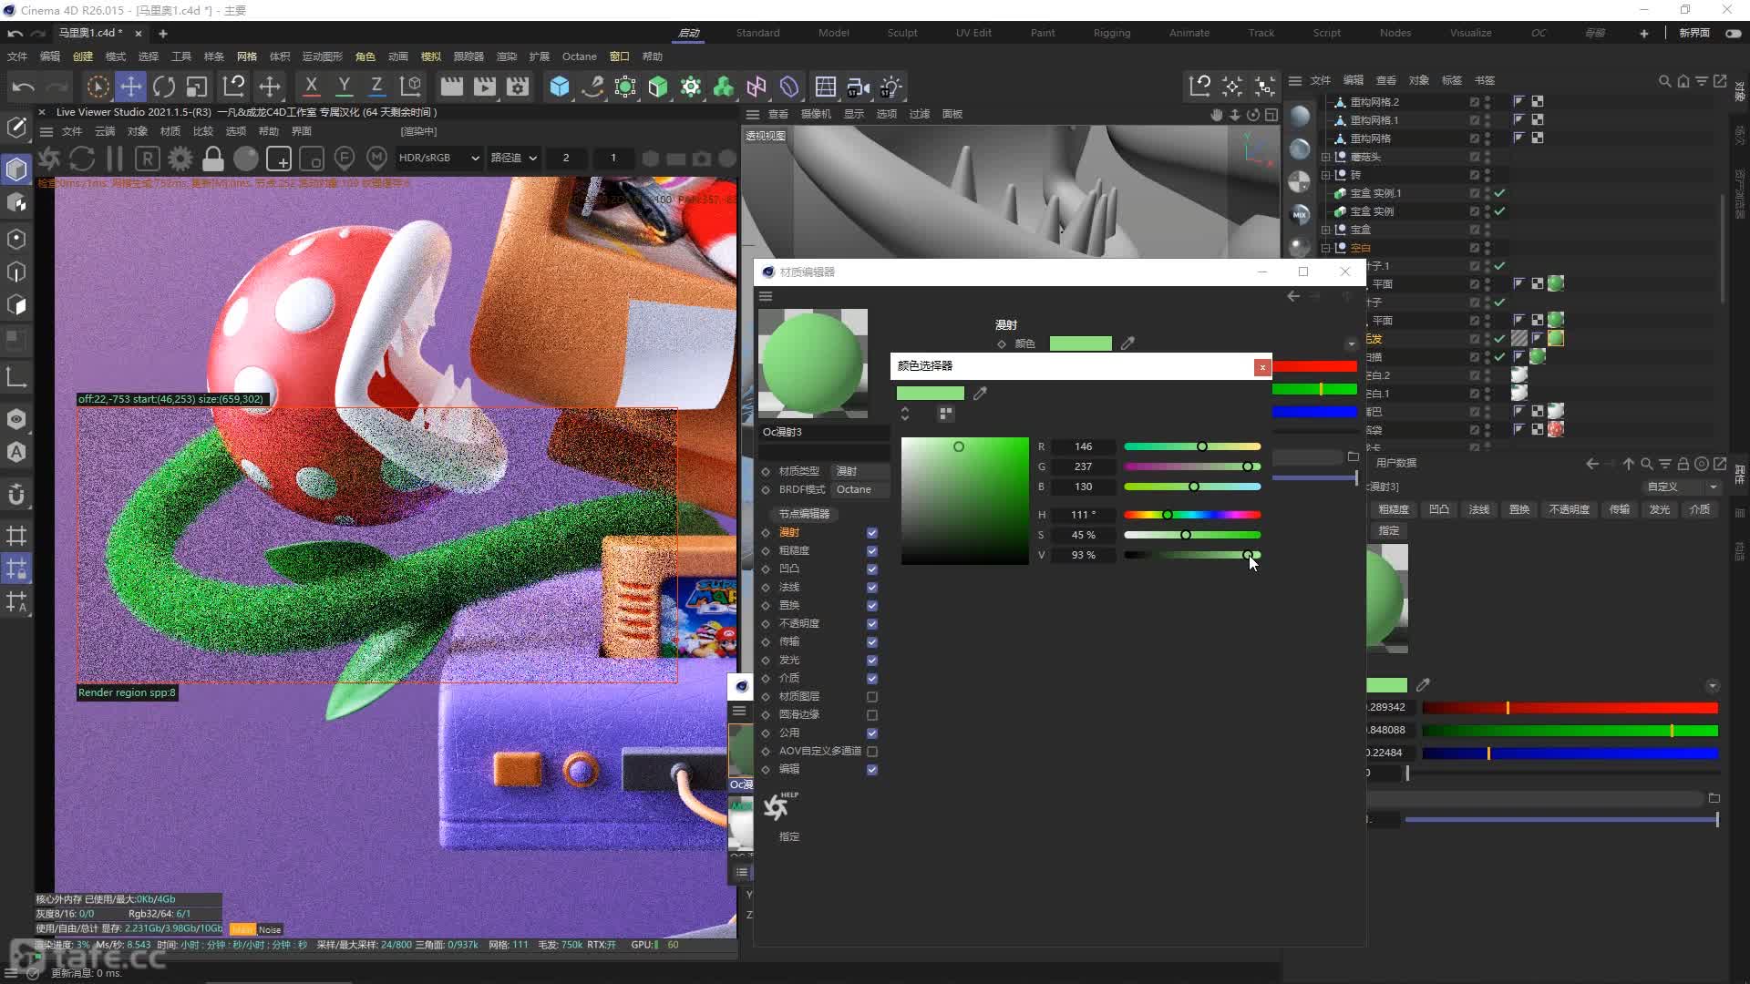1750x984 pixels.
Task: Open the 自定义 dropdown in attributes panel
Action: pyautogui.click(x=1682, y=487)
